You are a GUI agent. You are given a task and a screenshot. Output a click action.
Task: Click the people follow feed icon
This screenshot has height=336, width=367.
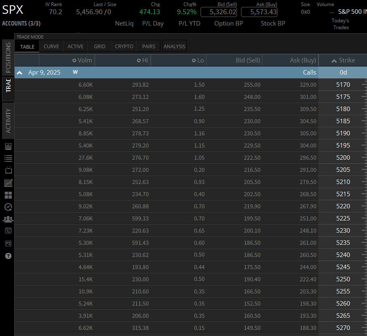tap(8, 219)
